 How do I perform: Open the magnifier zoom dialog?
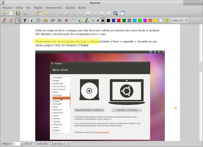[115, 13]
